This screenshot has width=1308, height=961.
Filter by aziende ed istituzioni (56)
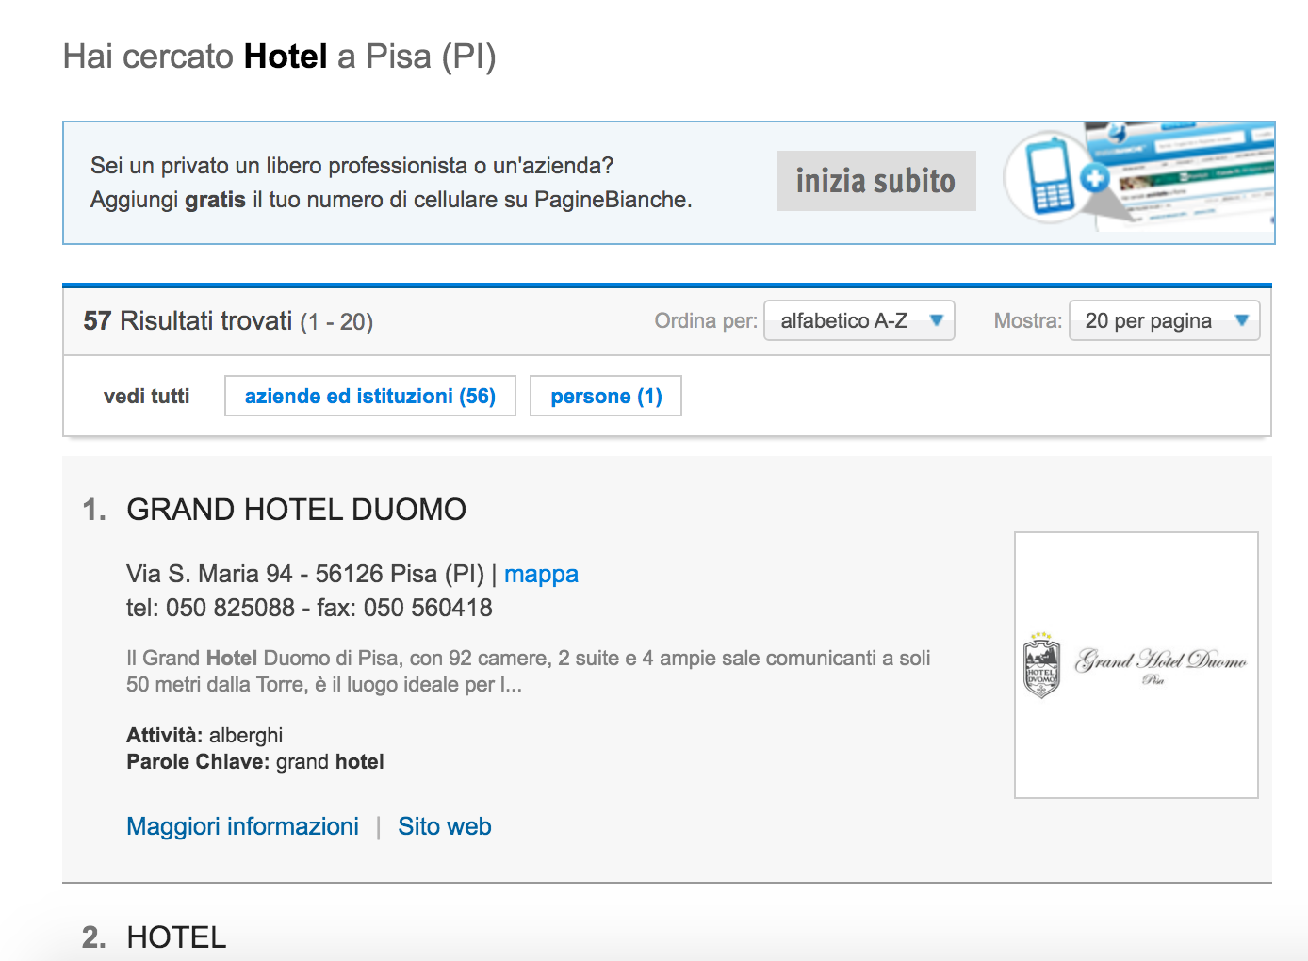click(369, 397)
